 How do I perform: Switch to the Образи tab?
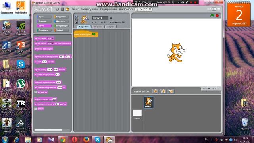[x=98, y=27]
